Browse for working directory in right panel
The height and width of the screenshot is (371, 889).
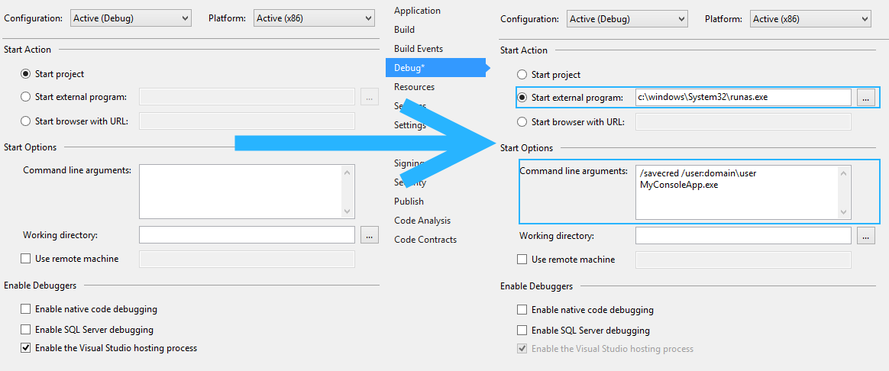click(x=865, y=236)
